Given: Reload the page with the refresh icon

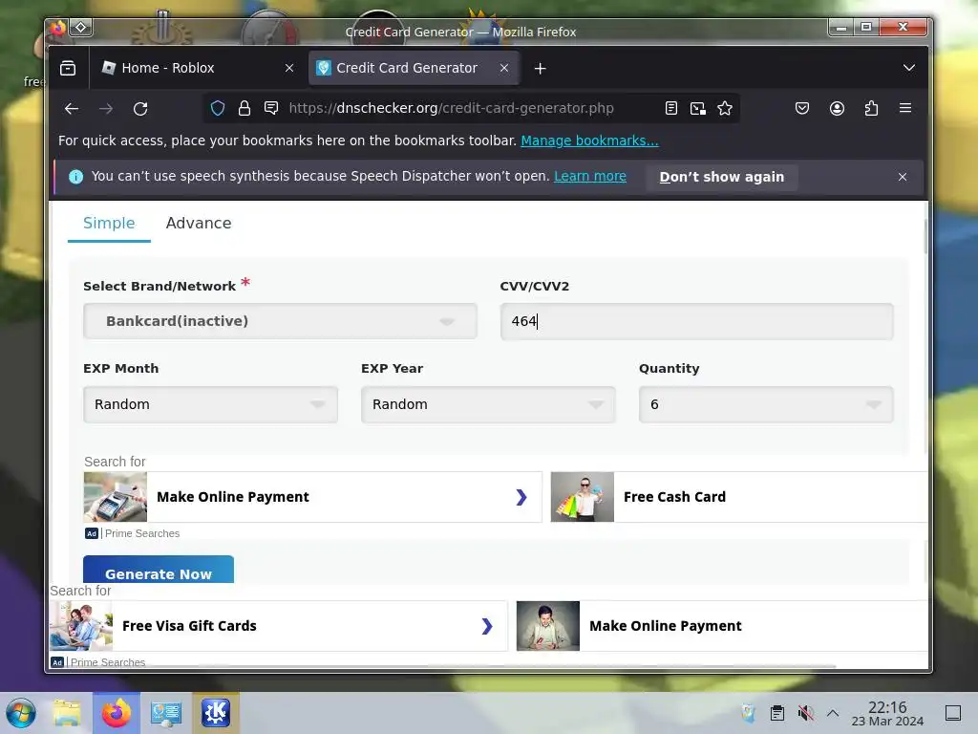Looking at the screenshot, I should click(140, 109).
